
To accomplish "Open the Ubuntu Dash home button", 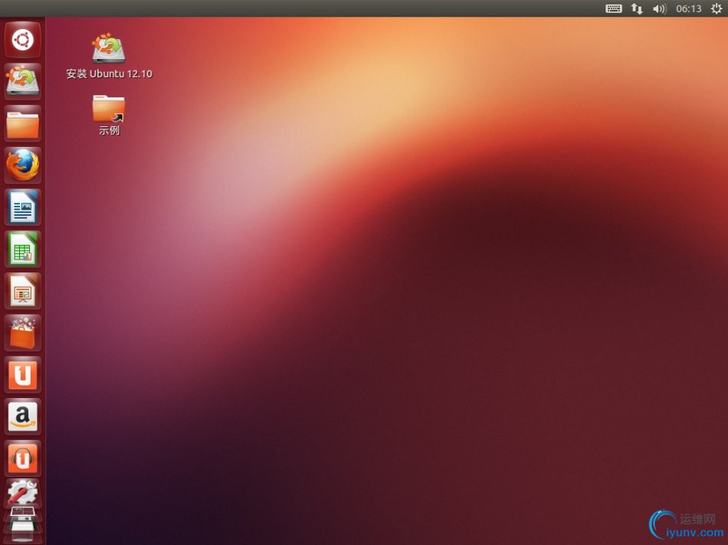I will click(23, 40).
